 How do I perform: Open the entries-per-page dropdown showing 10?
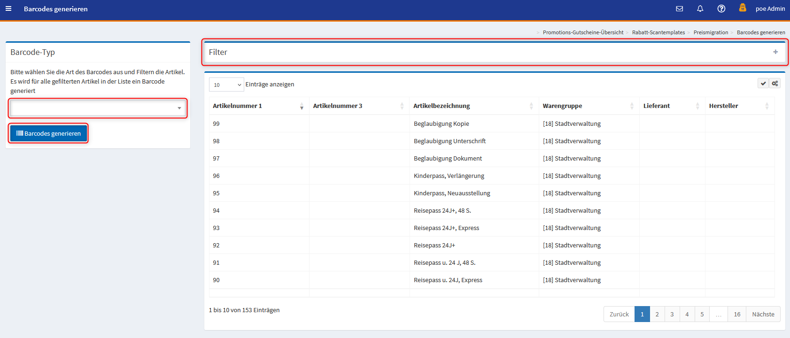point(226,84)
